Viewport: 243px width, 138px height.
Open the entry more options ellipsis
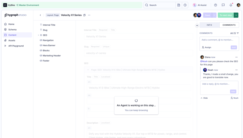[89, 15]
